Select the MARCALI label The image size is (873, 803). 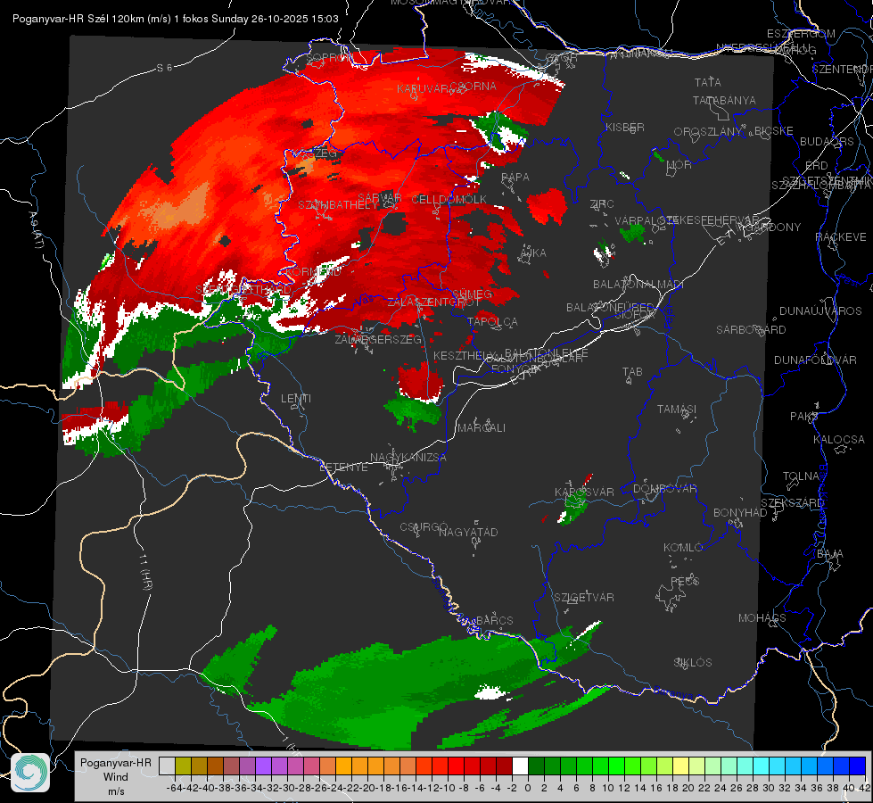tap(481, 427)
